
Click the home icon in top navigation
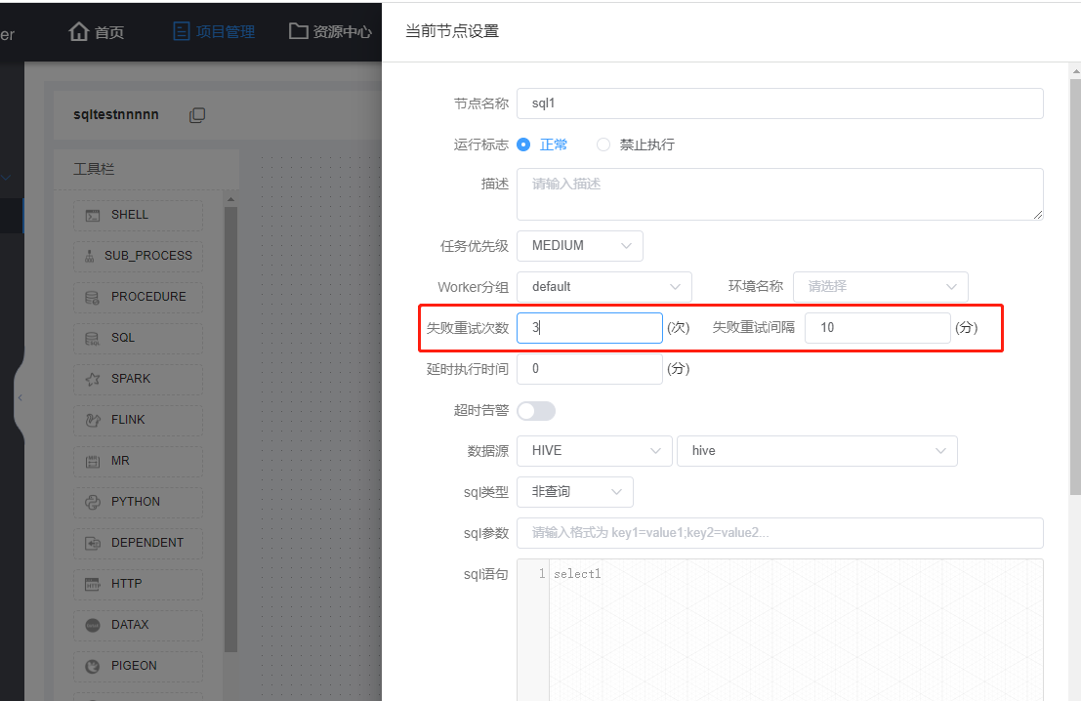tap(78, 31)
